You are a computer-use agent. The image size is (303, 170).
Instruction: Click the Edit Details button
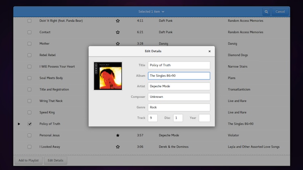pos(55,161)
